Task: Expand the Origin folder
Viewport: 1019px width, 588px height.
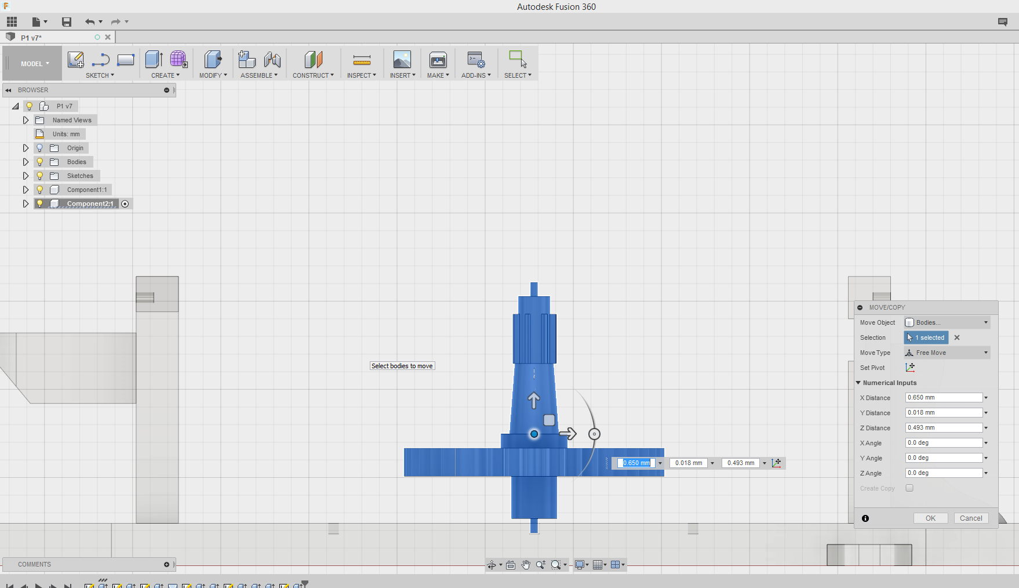Action: pyautogui.click(x=26, y=148)
